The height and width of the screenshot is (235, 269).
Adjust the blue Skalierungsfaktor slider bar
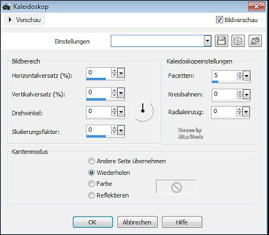[96, 136]
